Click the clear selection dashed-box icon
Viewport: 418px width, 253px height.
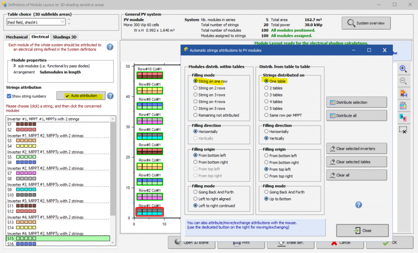403,130
